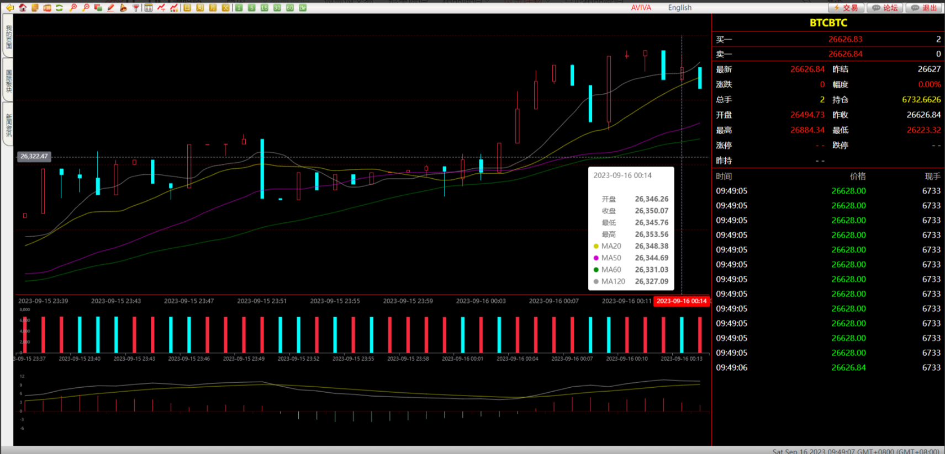Click the 26,322.47 price marker label
945x454 pixels.
(34, 157)
